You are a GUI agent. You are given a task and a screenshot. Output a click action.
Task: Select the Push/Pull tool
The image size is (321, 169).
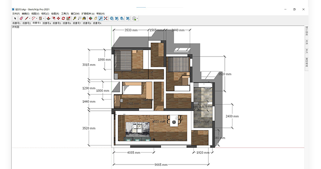point(48,18)
